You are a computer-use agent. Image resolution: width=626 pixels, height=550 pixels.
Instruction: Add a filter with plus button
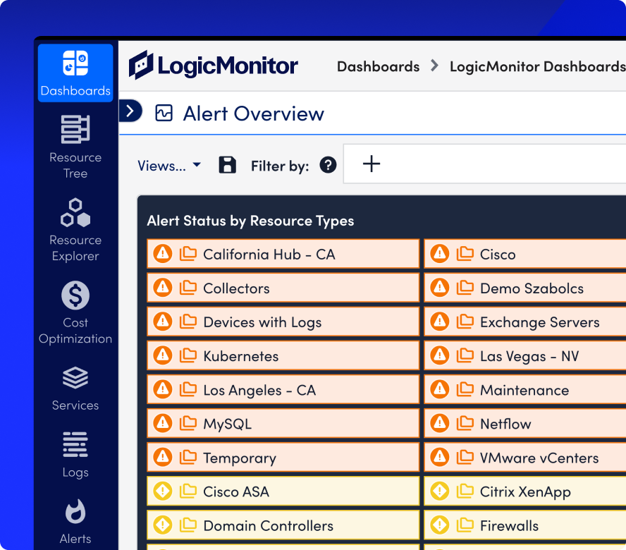coord(371,164)
